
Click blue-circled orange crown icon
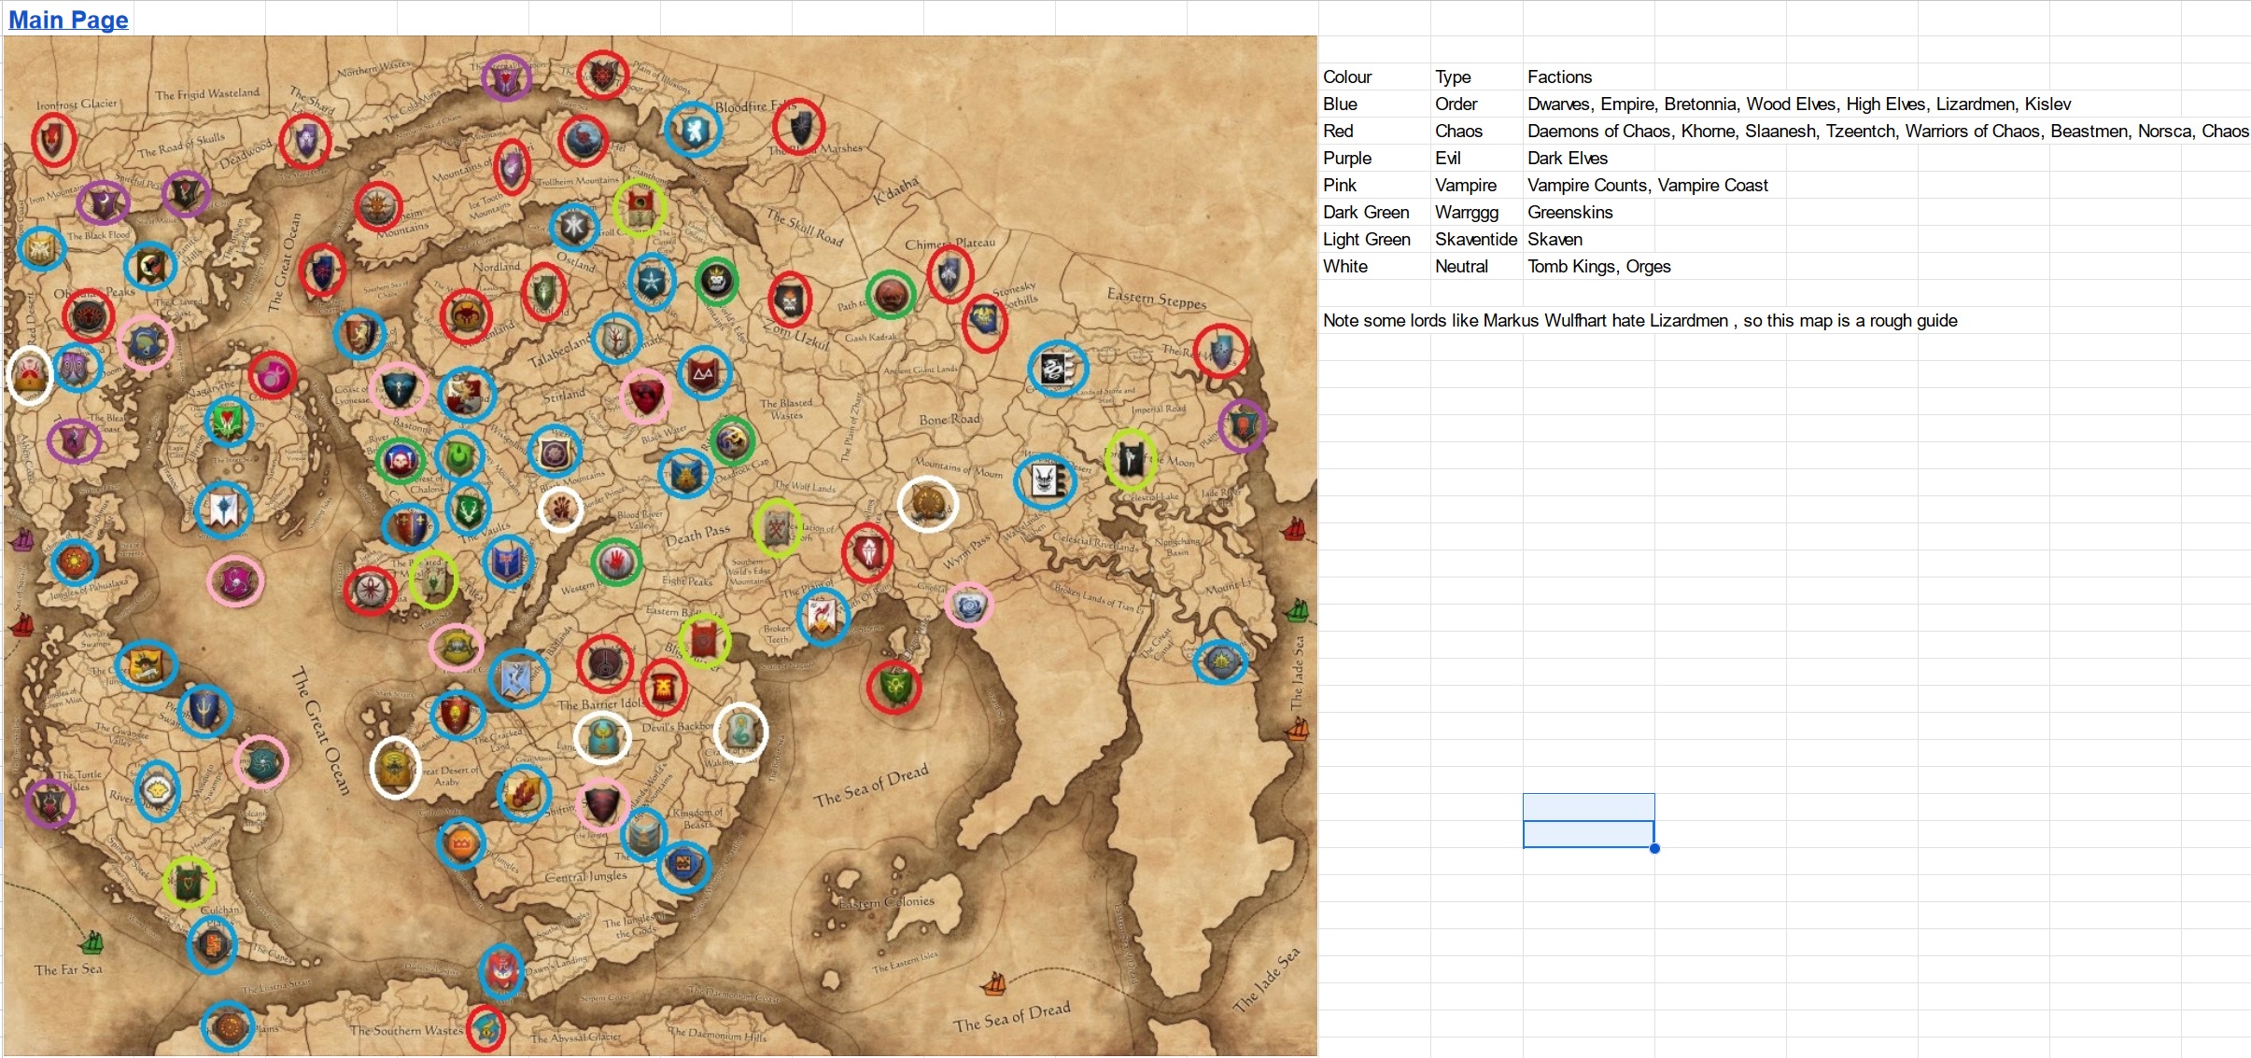coord(460,843)
